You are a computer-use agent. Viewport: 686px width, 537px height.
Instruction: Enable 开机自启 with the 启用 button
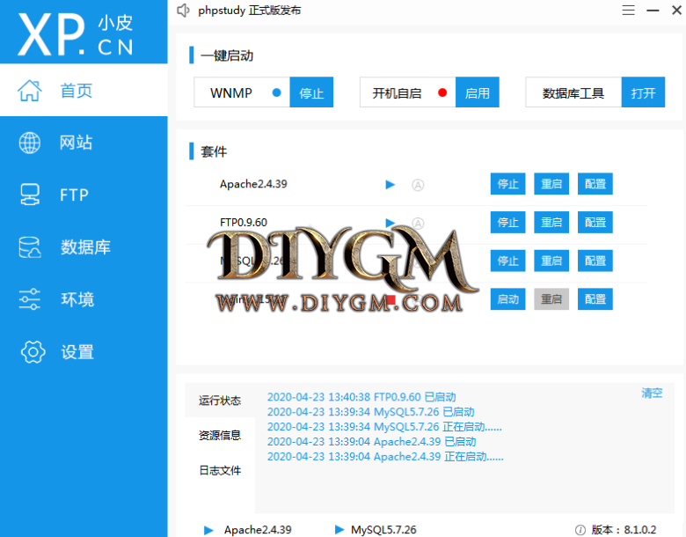(x=478, y=92)
